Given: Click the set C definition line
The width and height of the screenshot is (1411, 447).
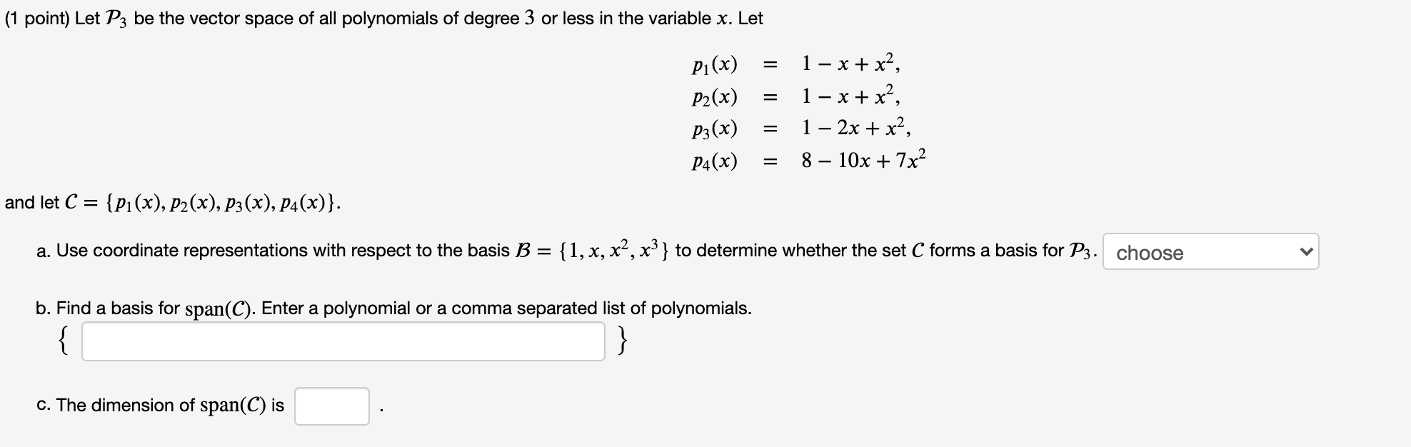Looking at the screenshot, I should (x=173, y=203).
